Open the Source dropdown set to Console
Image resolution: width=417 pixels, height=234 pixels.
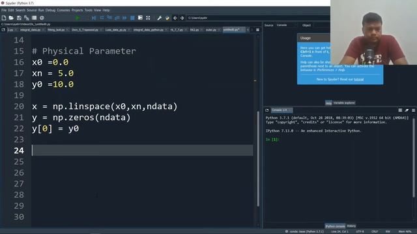287,25
